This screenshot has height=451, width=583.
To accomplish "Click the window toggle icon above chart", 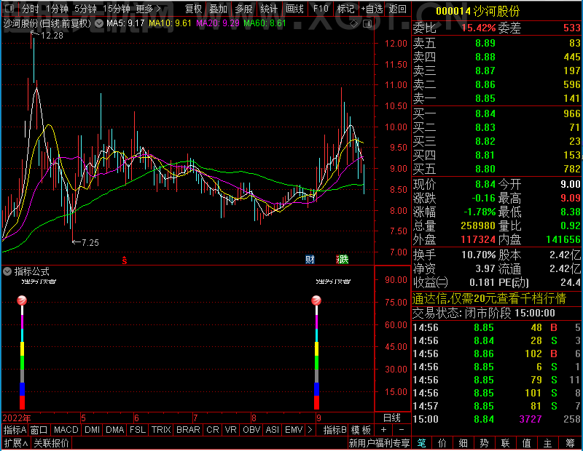I will (x=367, y=24).
